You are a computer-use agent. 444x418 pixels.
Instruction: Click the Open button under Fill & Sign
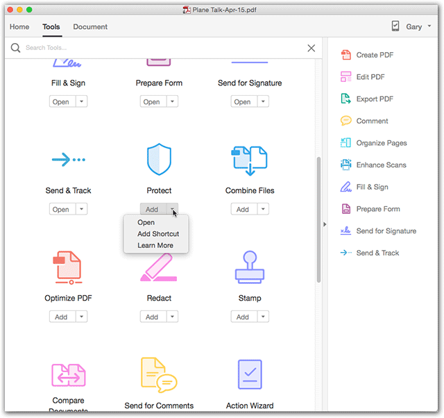click(61, 101)
